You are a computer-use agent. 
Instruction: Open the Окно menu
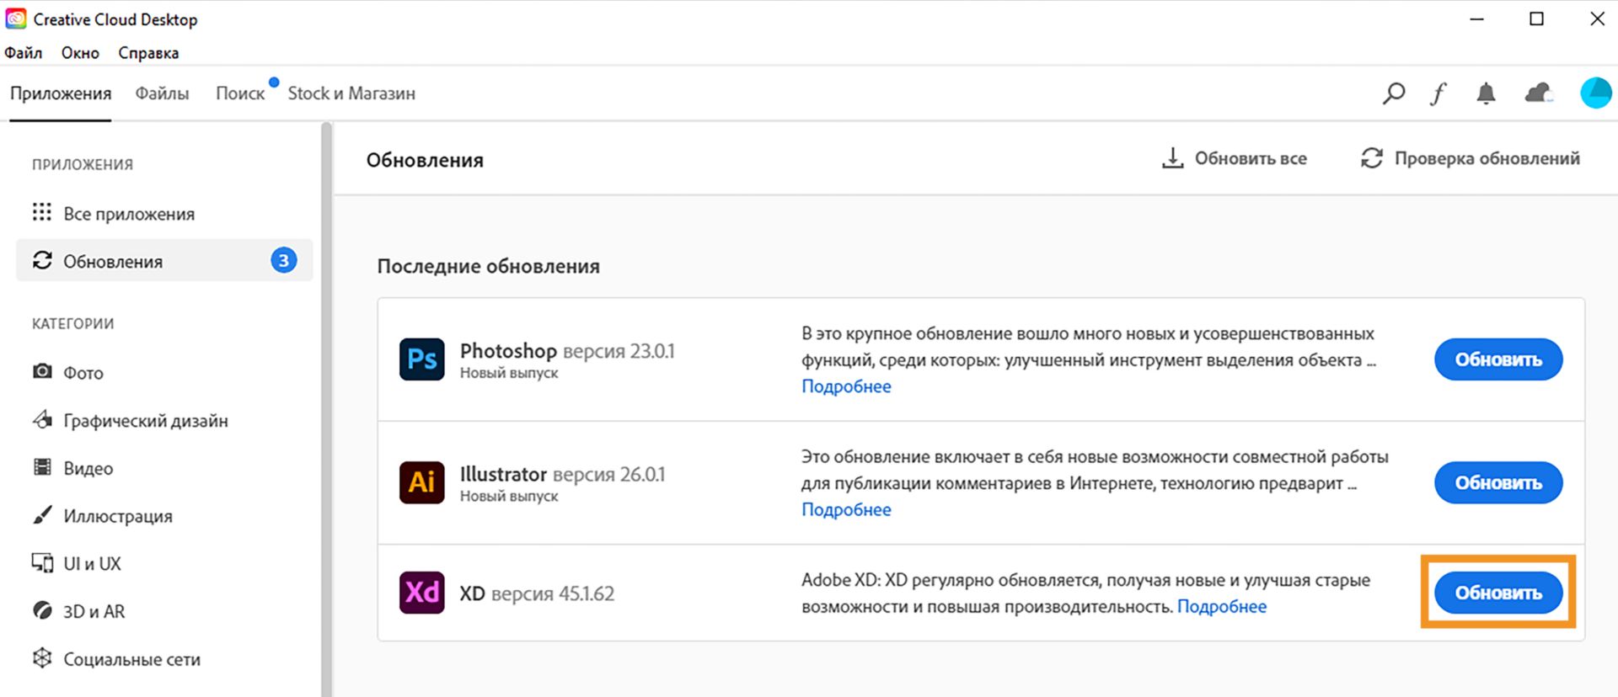point(80,53)
